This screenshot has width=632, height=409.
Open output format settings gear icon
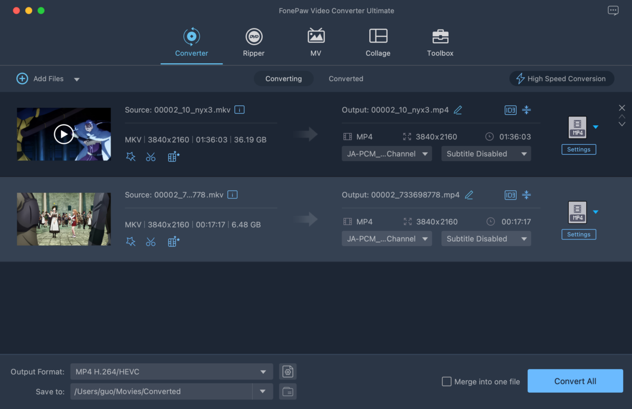(x=288, y=372)
